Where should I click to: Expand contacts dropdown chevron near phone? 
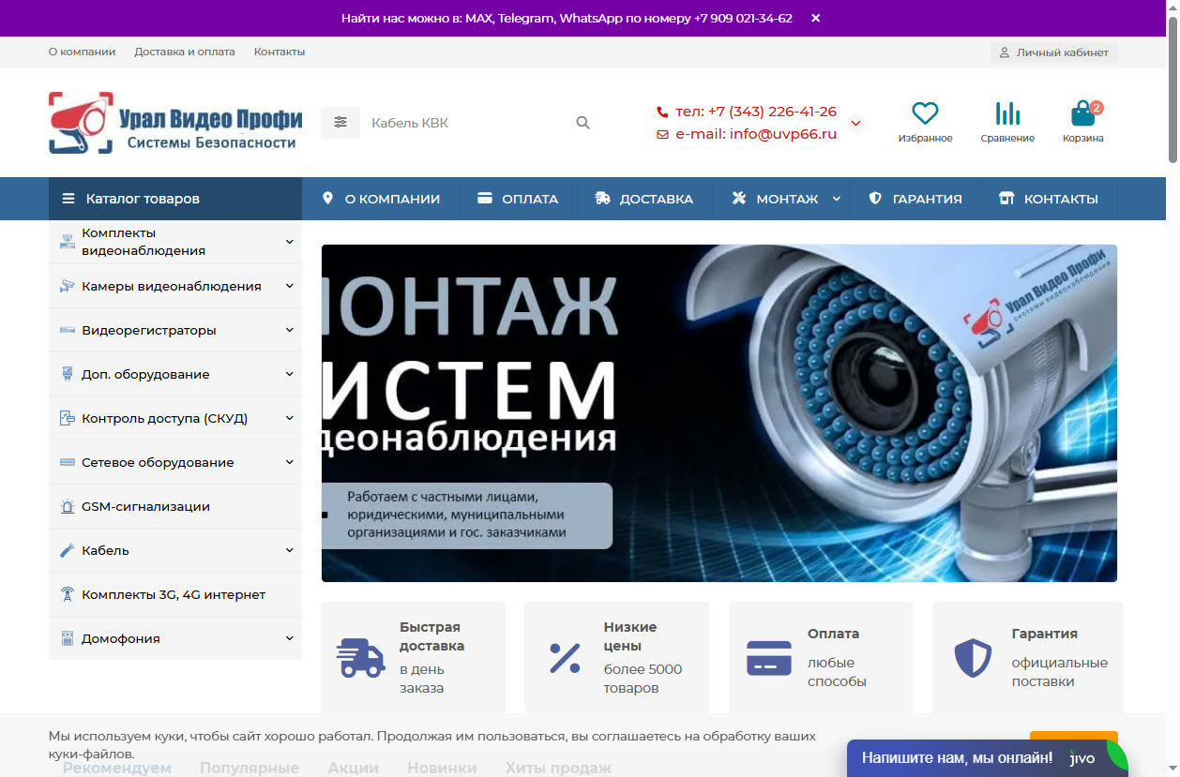tap(855, 123)
